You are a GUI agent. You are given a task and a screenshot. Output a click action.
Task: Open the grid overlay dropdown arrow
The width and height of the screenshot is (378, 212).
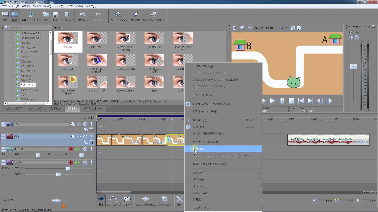click(x=286, y=28)
